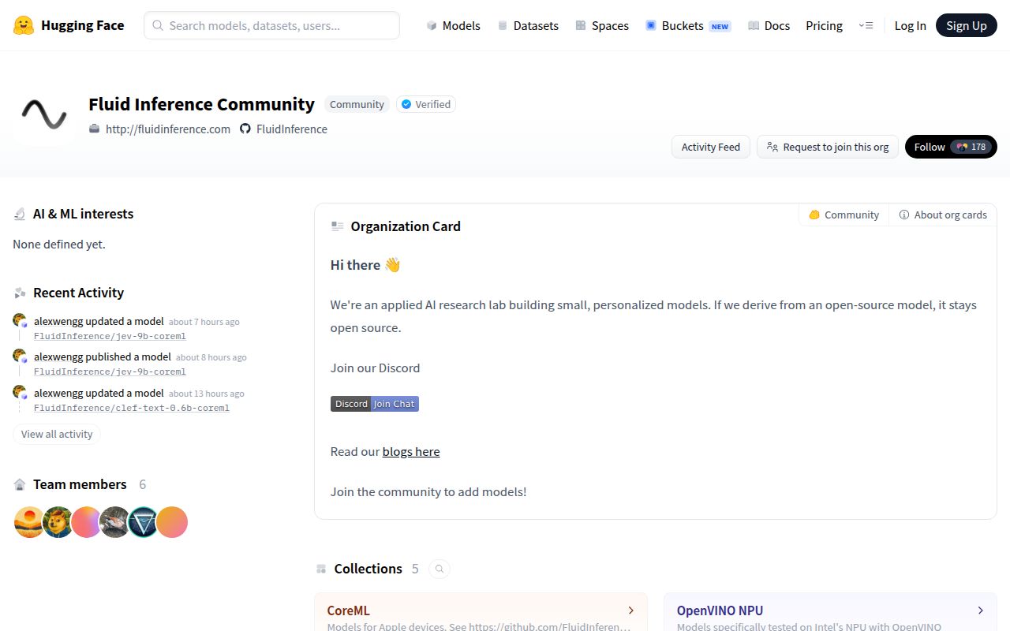Image resolution: width=1010 pixels, height=631 pixels.
Task: Click the Sign Up button
Action: point(967,25)
